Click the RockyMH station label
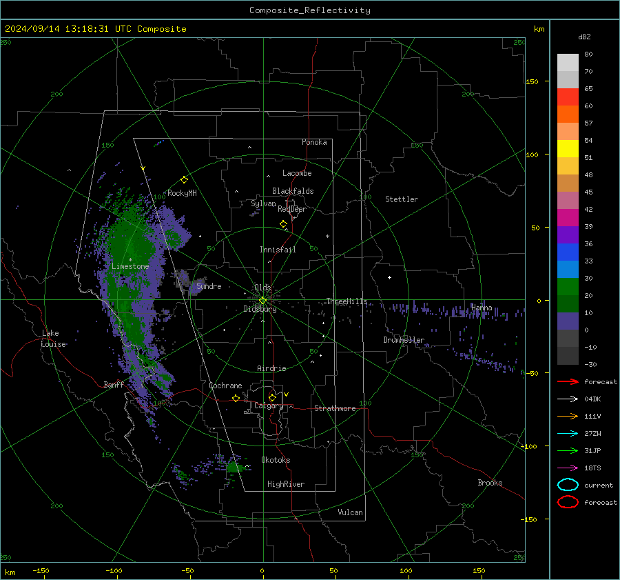This screenshot has width=620, height=580. point(182,193)
